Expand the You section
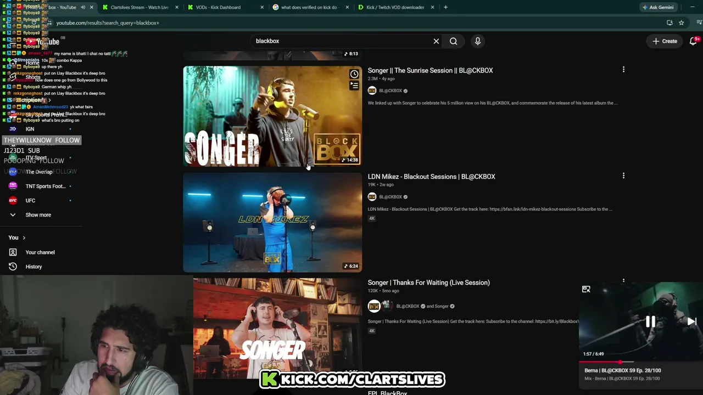The width and height of the screenshot is (703, 395). (x=17, y=238)
